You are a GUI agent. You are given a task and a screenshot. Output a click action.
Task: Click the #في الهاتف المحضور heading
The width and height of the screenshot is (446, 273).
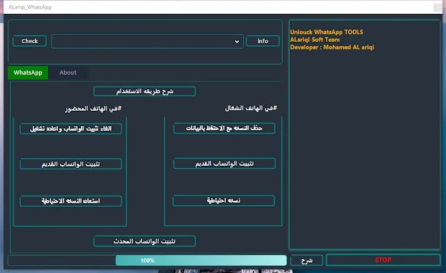coord(93,109)
